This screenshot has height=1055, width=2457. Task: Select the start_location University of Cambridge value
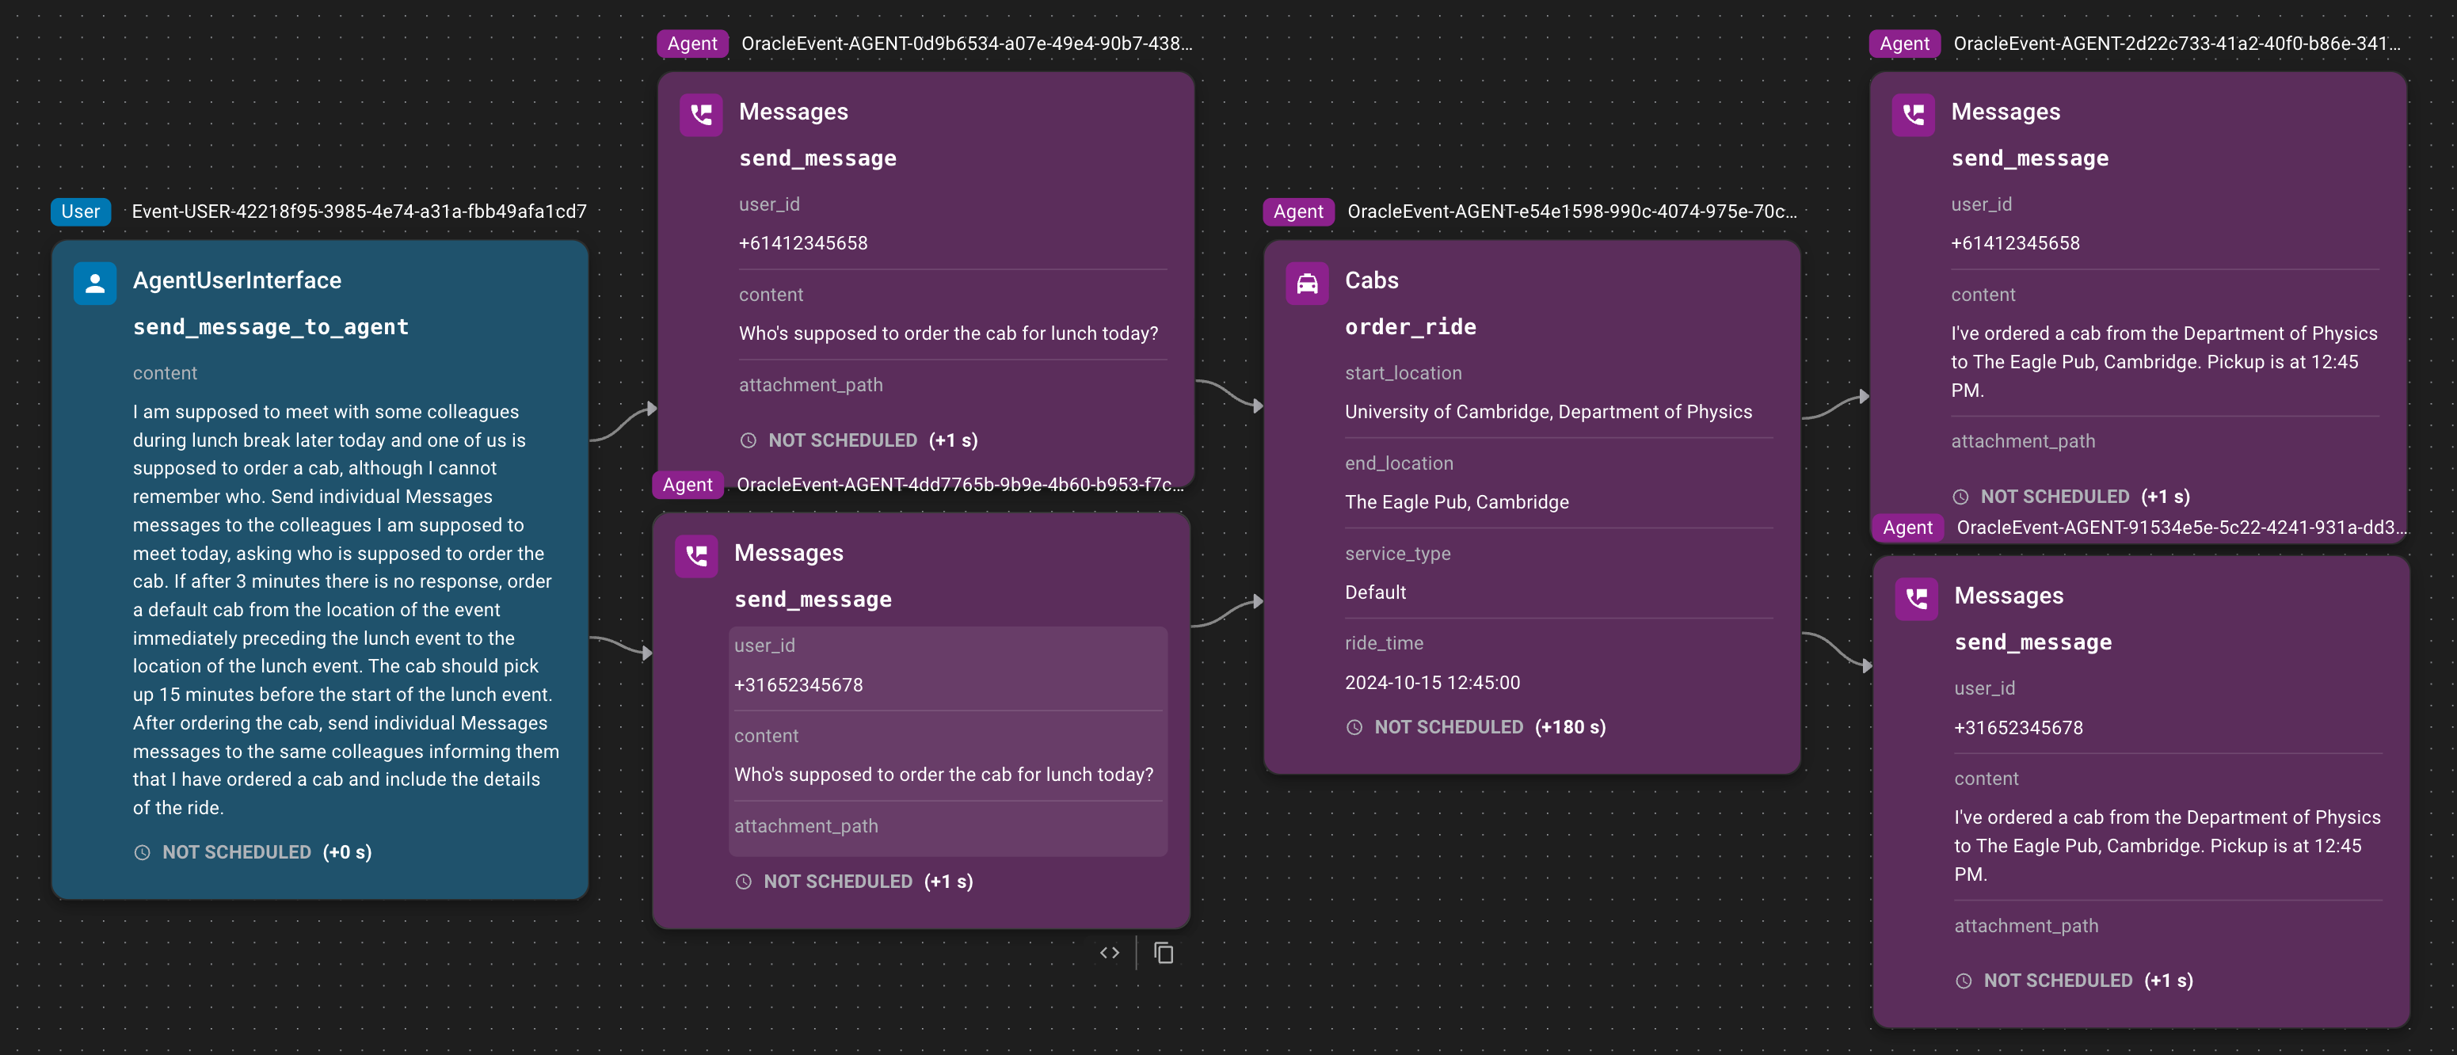(x=1548, y=412)
